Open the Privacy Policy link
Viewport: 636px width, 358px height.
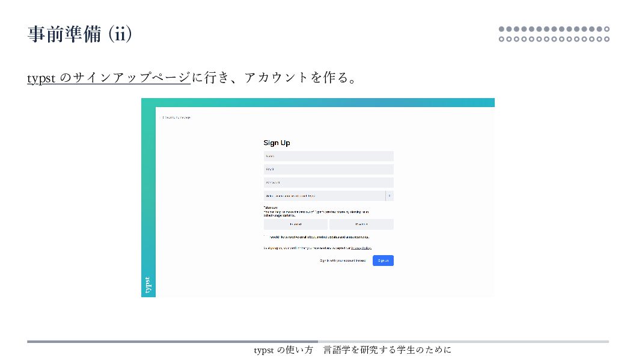pos(361,248)
